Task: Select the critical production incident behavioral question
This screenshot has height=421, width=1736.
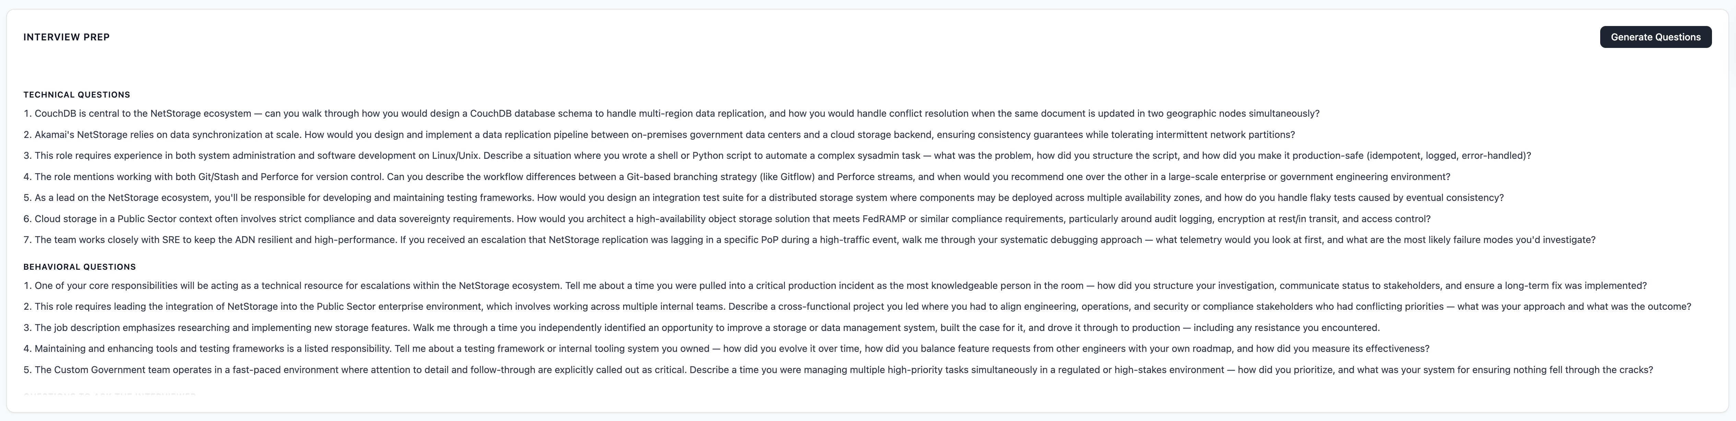Action: [835, 286]
